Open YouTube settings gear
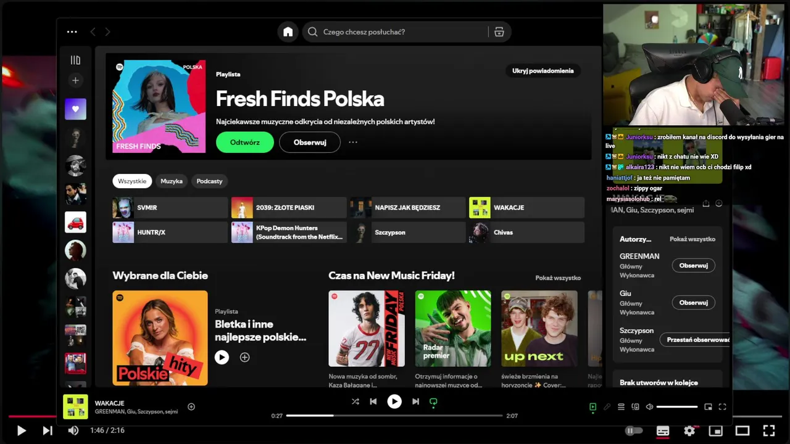Screen dimensions: 790x444 [x=689, y=430]
